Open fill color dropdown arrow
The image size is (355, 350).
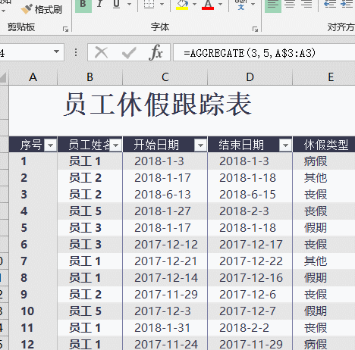pos(194,5)
